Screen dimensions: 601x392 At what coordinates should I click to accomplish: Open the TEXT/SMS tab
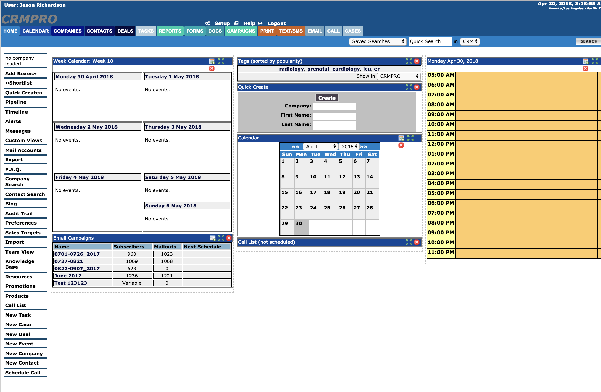291,31
